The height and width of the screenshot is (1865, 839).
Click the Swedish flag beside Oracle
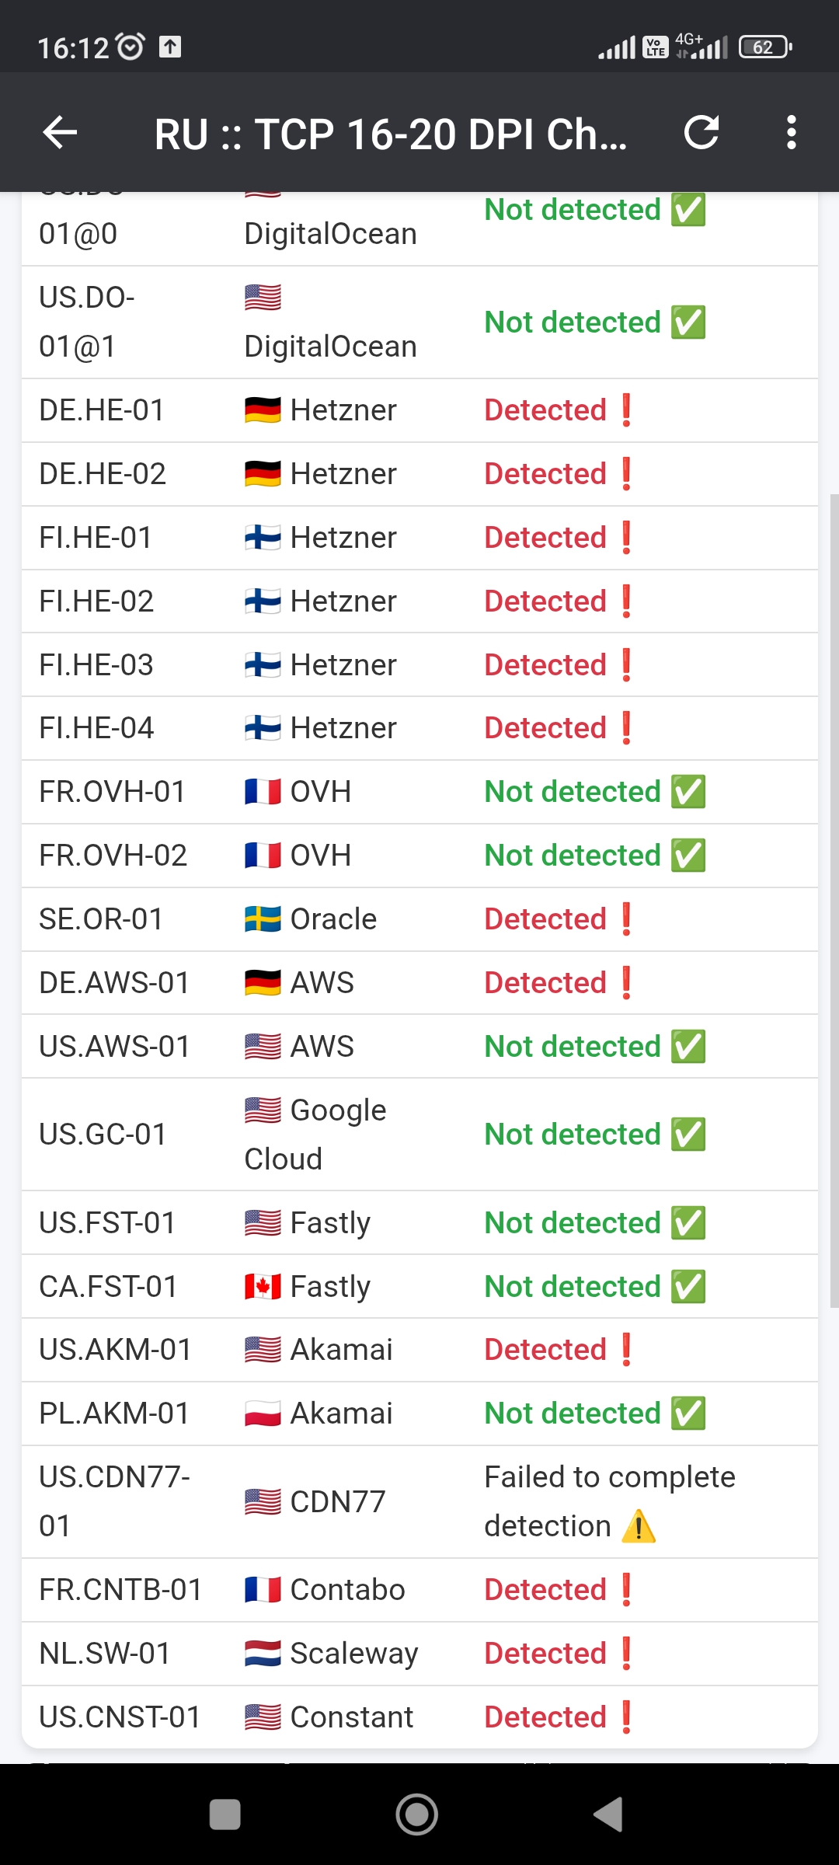click(263, 919)
